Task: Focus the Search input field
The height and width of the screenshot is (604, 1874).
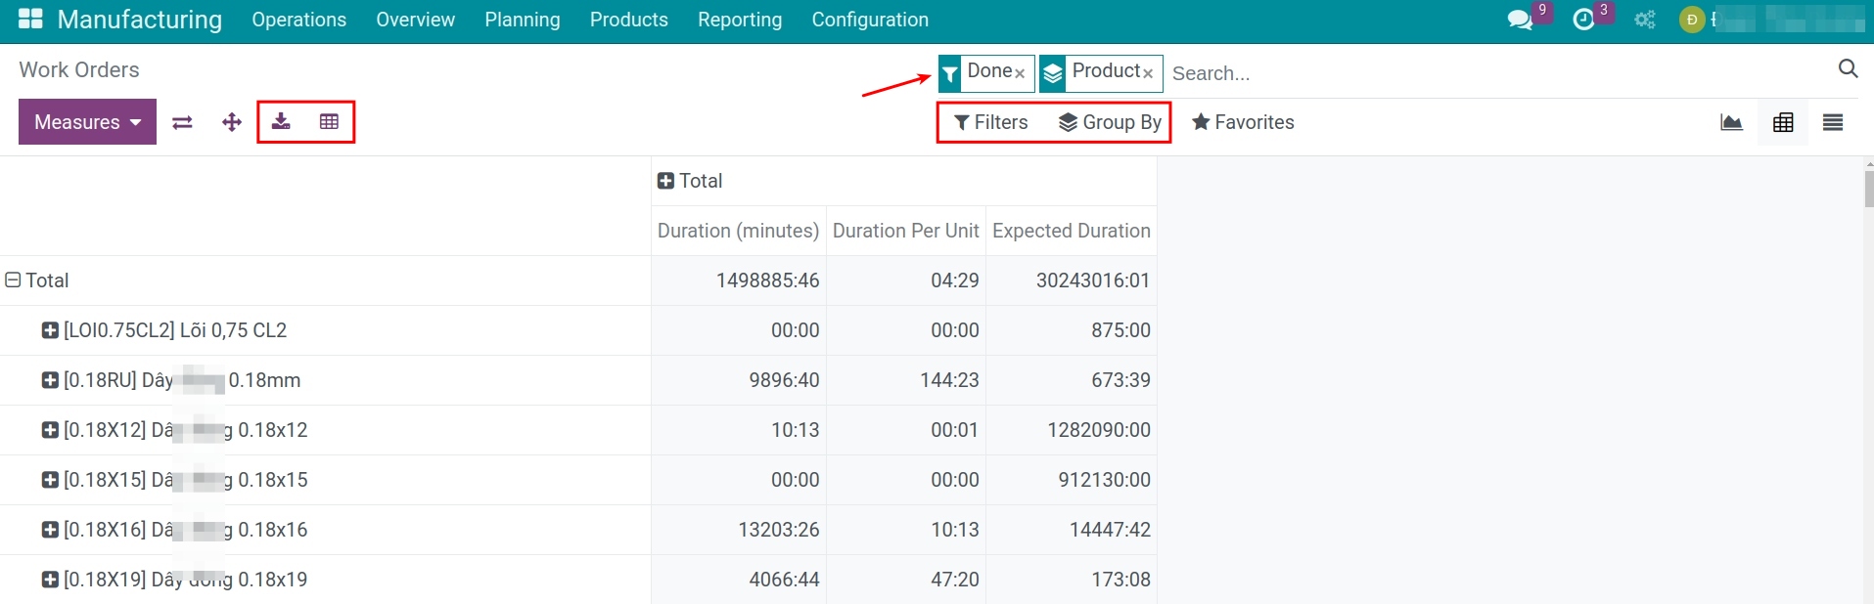Action: [x=1497, y=73]
